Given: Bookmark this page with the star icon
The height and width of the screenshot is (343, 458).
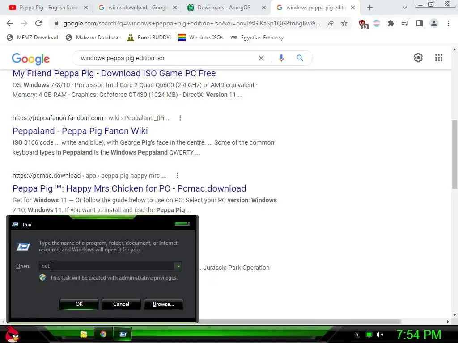Looking at the screenshot, I should coord(344,23).
